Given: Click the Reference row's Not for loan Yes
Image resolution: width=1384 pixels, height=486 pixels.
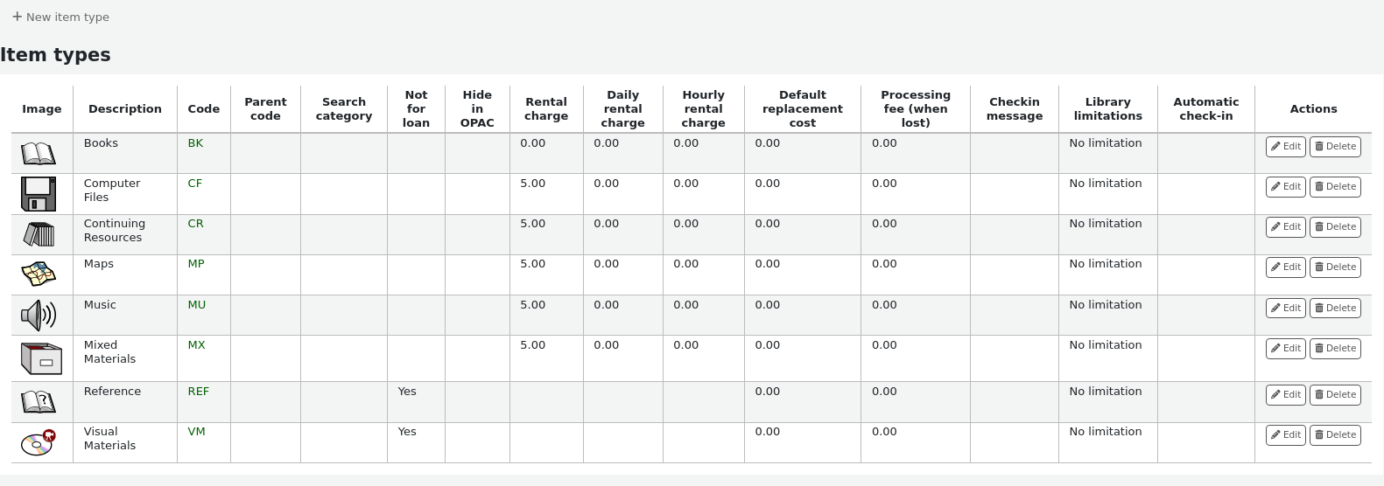Looking at the screenshot, I should (x=407, y=392).
